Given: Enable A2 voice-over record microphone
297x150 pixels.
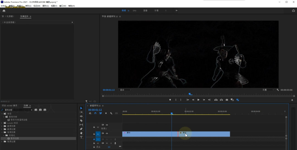Looking at the screenshot, I should 115,143.
